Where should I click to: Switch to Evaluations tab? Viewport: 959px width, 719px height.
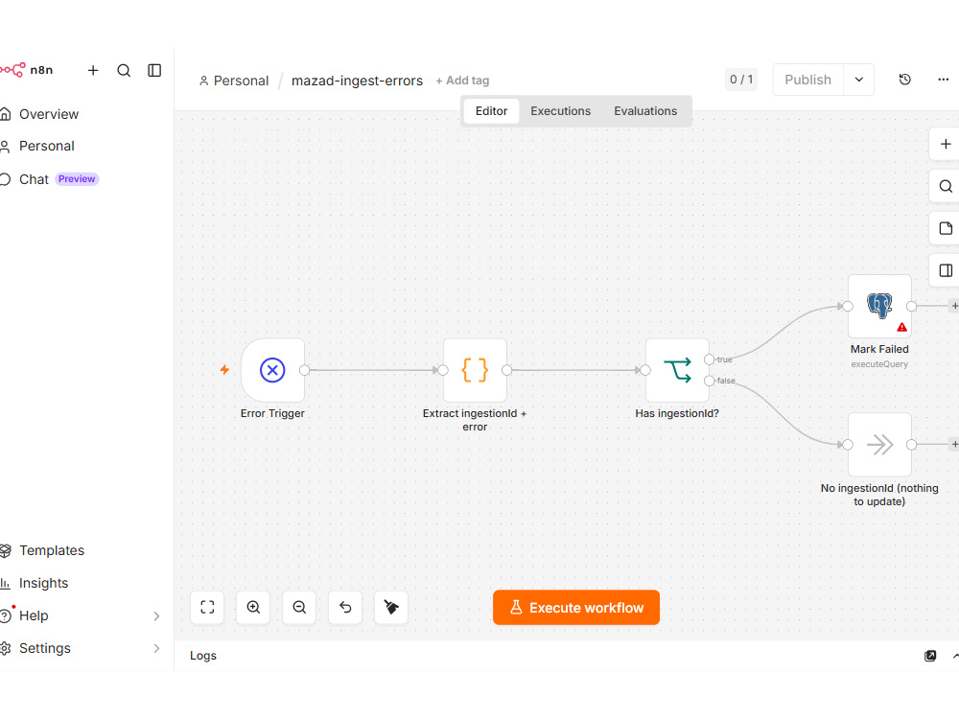(x=645, y=111)
